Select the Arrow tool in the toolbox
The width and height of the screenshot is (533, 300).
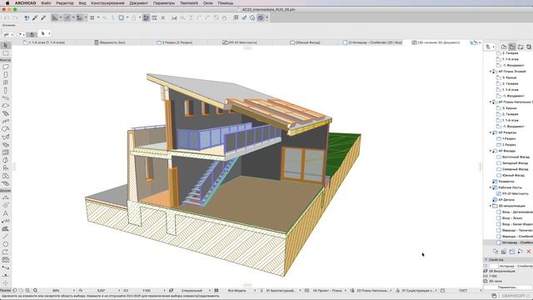[6, 45]
